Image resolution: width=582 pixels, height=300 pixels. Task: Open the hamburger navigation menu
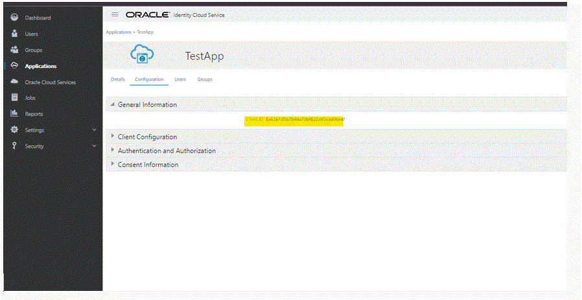click(x=115, y=14)
